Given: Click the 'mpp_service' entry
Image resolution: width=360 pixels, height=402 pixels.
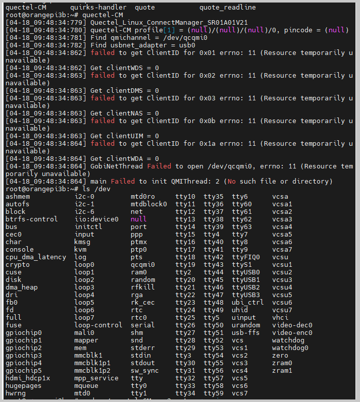Looking at the screenshot, I should point(96,378).
